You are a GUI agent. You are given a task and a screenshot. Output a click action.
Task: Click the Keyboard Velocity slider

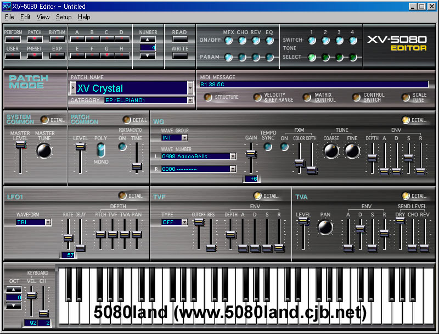[x=31, y=296]
